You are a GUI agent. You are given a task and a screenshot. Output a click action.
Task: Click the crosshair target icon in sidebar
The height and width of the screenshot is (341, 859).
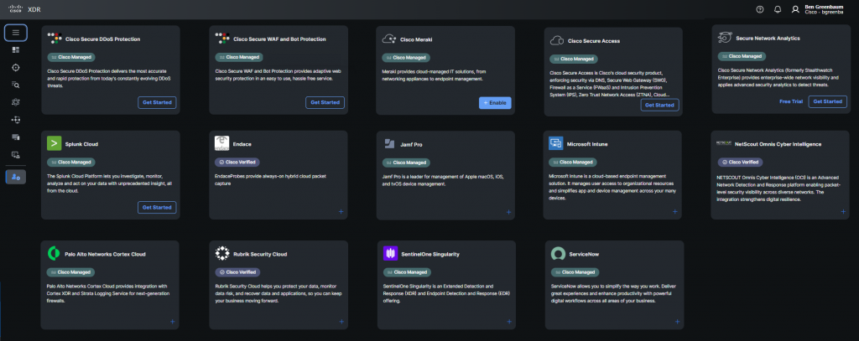click(15, 68)
